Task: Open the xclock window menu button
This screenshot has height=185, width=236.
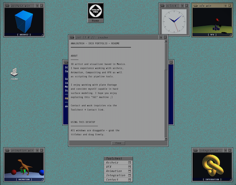Action: tap(162, 6)
